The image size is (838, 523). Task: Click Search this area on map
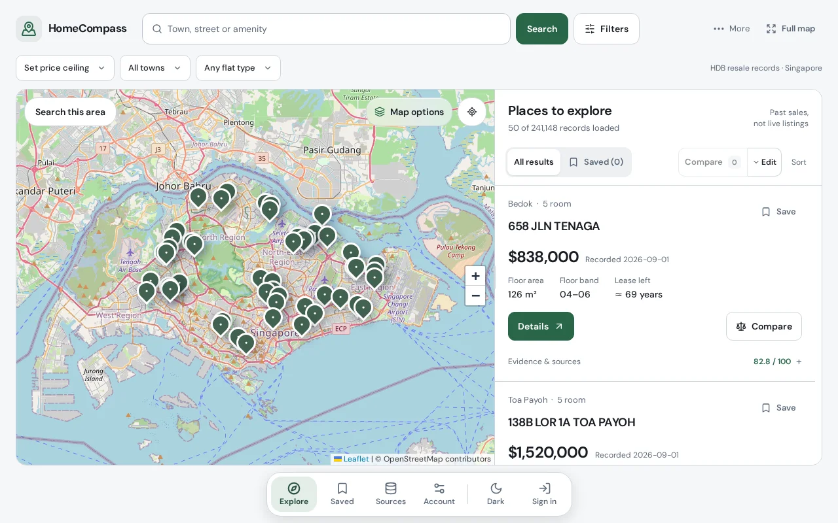[70, 112]
